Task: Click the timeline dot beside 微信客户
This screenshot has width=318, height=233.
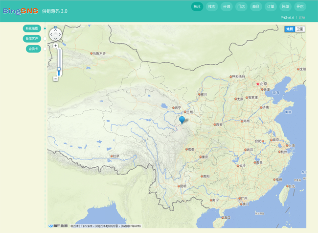Action: click(x=45, y=39)
